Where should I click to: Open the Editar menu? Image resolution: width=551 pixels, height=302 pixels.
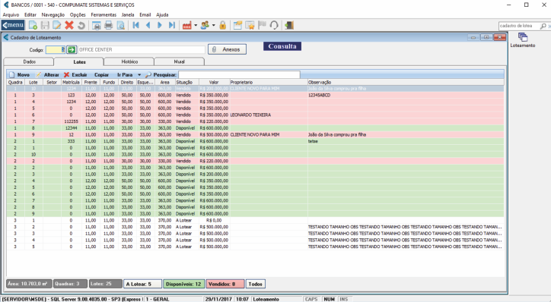30,14
